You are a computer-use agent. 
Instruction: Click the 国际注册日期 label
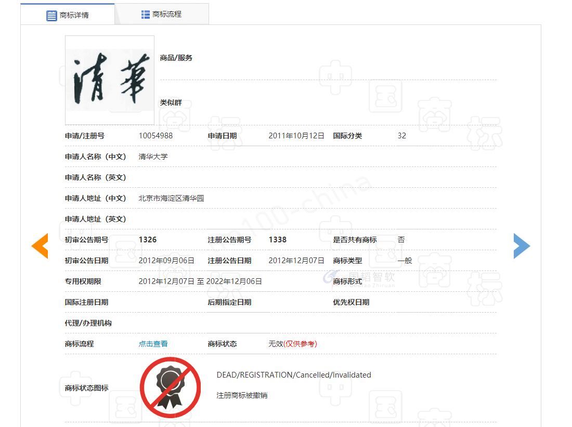tap(86, 302)
